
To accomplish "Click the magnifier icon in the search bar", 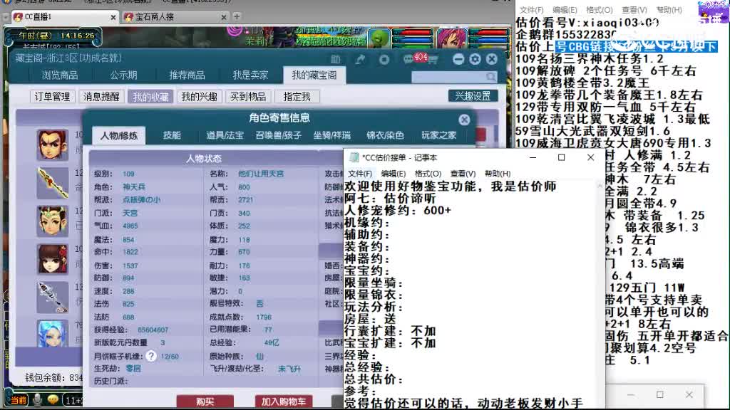I will [x=492, y=76].
